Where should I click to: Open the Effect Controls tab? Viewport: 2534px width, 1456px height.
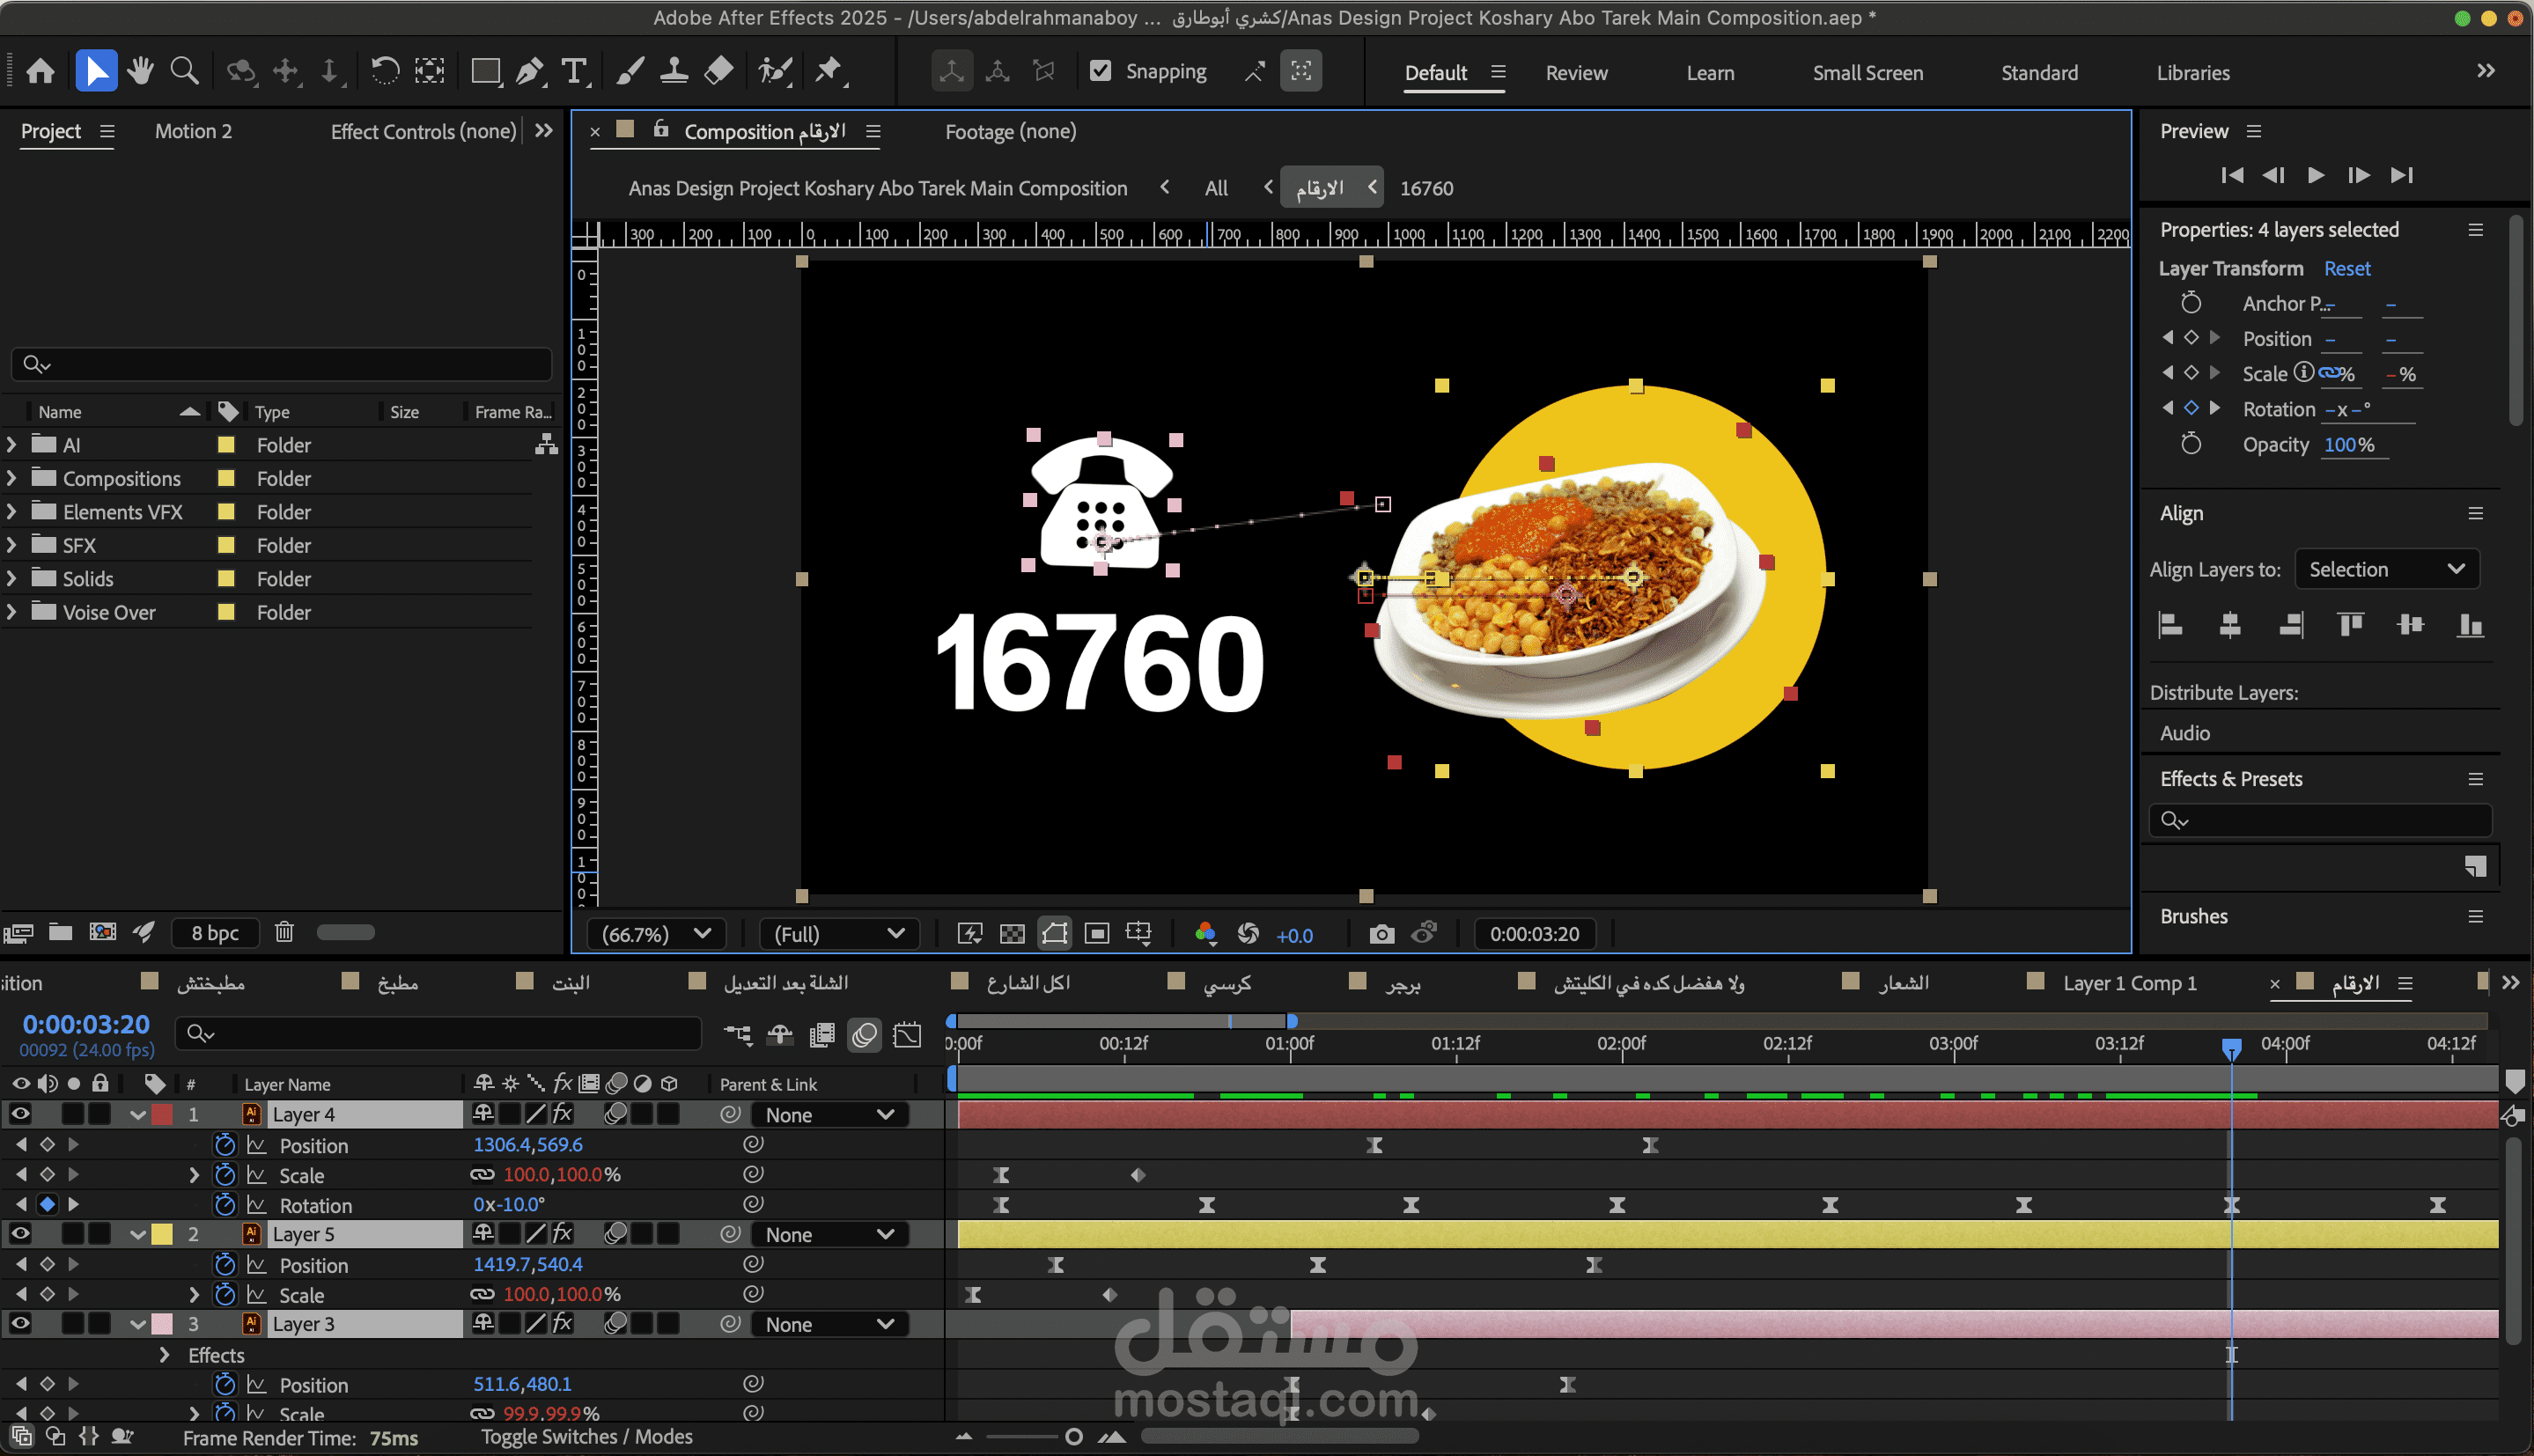coord(423,131)
